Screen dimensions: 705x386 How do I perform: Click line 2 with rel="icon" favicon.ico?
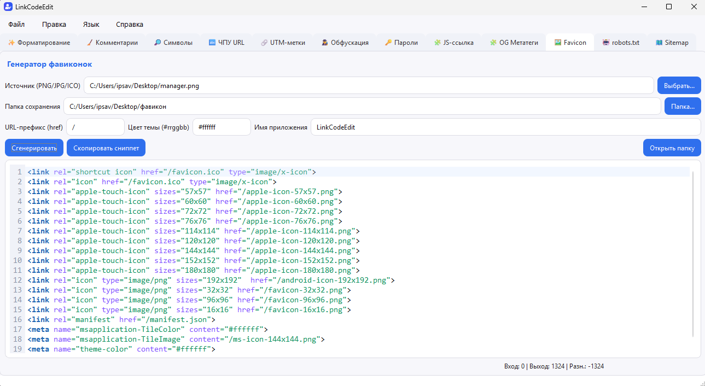pos(152,182)
